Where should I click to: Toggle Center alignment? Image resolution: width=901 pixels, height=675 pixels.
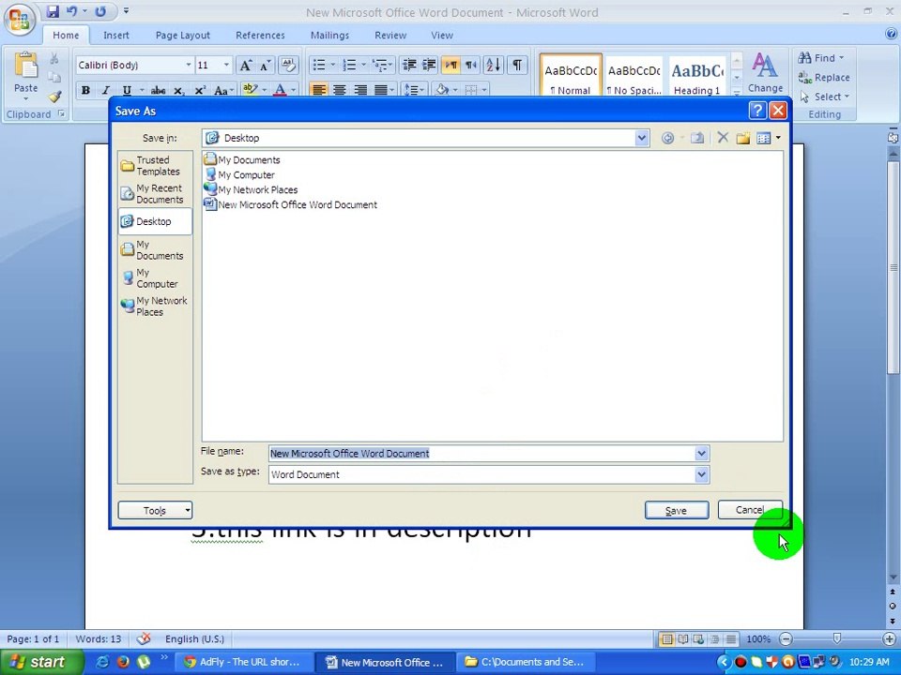[340, 90]
